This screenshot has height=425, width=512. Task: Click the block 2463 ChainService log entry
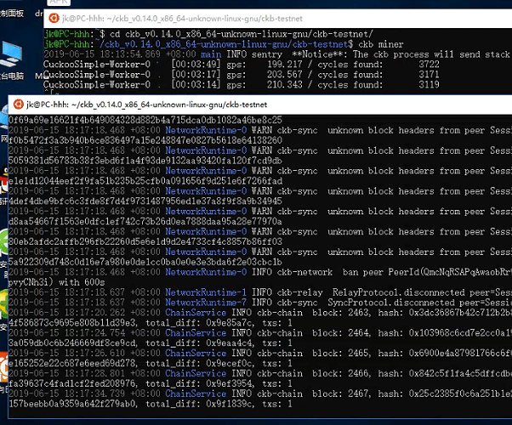pyautogui.click(x=260, y=318)
